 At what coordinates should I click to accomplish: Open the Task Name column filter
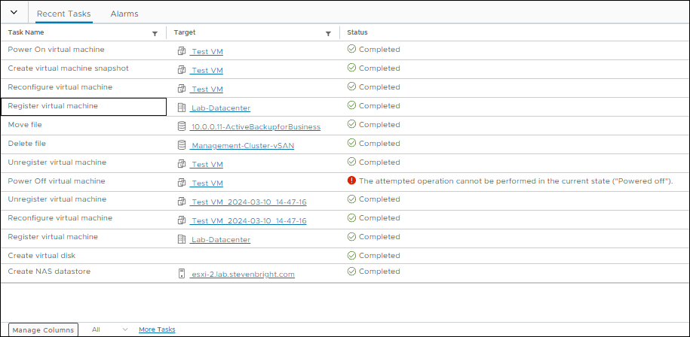pos(155,33)
